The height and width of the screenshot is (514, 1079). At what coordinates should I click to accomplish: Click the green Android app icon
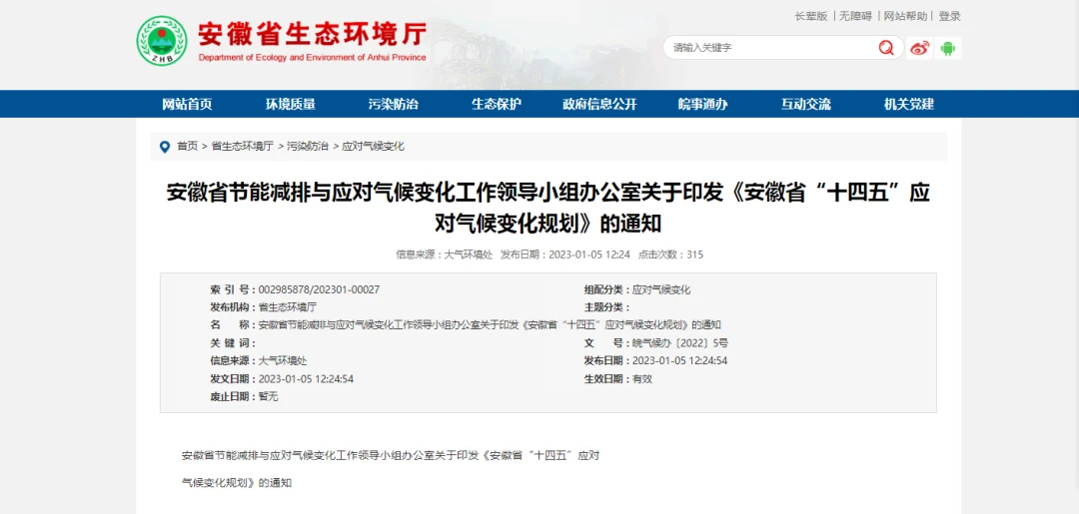click(948, 48)
